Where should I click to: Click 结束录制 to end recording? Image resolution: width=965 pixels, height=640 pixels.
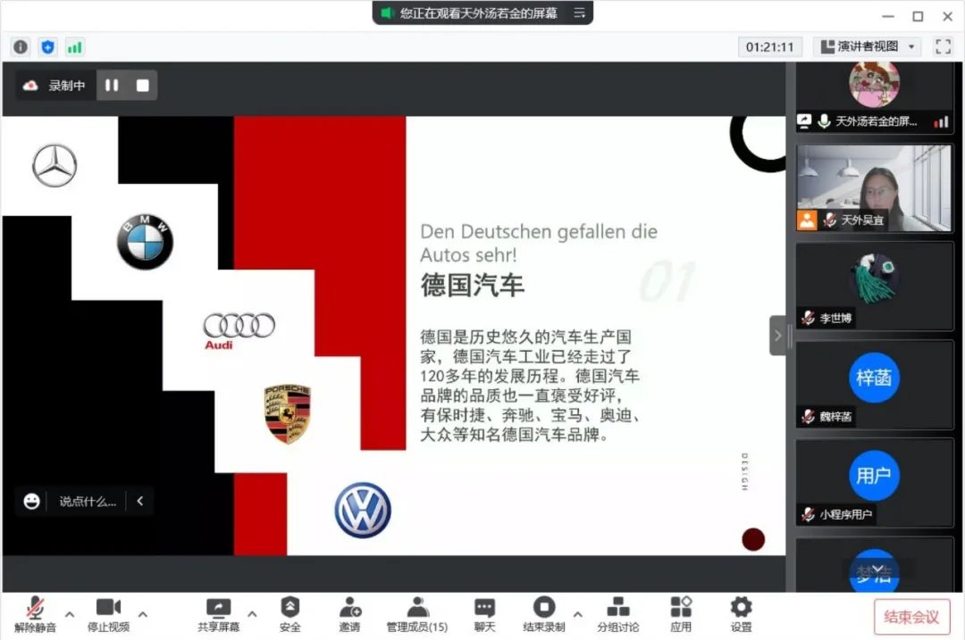pos(543,614)
